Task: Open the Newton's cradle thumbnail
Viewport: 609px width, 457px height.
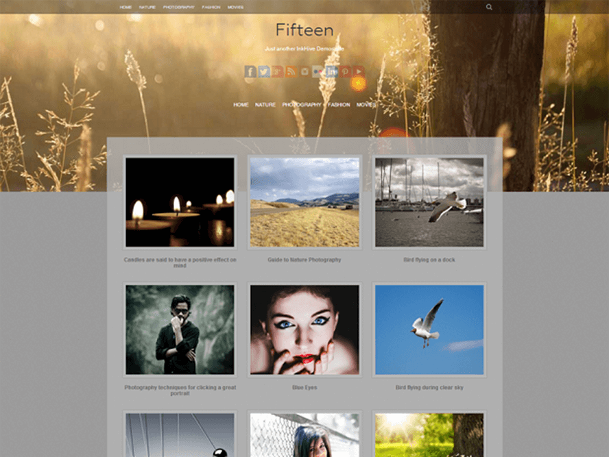Action: (x=180, y=434)
